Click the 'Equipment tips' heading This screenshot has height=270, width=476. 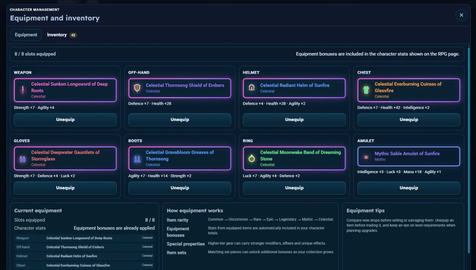(366, 211)
